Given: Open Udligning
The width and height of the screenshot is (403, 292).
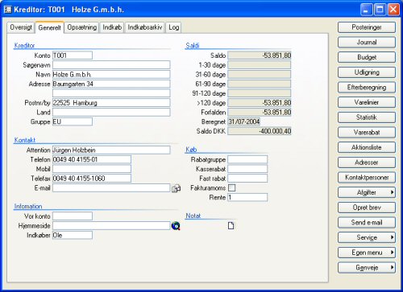Looking at the screenshot, I should point(367,72).
